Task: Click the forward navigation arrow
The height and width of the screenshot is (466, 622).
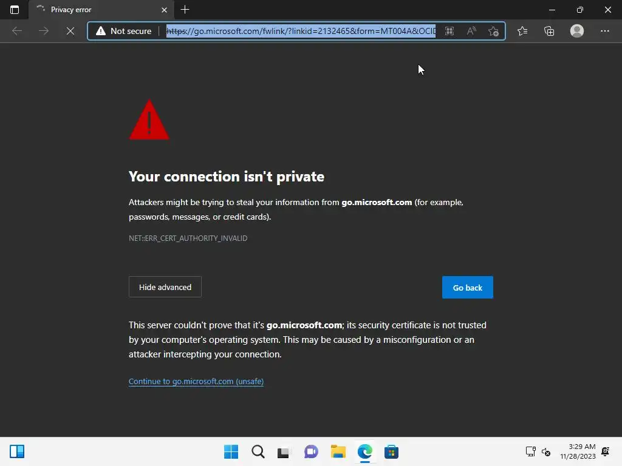Action: pyautogui.click(x=44, y=31)
